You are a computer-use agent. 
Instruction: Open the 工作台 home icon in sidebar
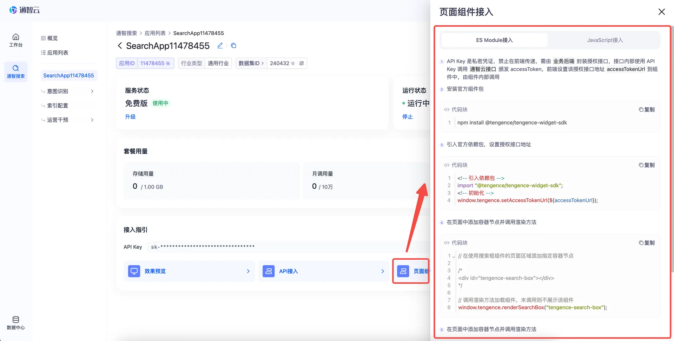[x=16, y=37]
